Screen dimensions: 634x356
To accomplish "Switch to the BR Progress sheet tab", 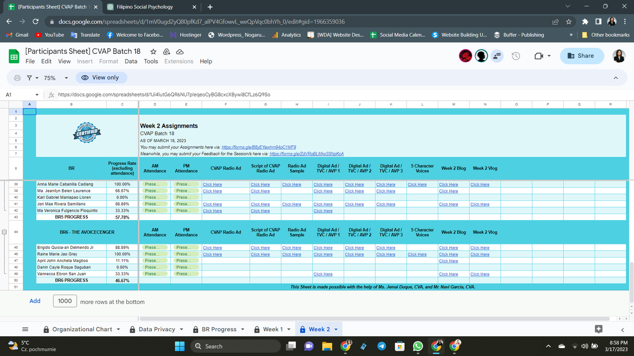I will tap(219, 329).
